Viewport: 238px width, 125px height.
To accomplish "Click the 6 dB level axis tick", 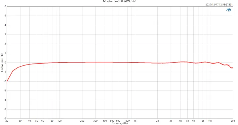I will pyautogui.click(x=5, y=6).
